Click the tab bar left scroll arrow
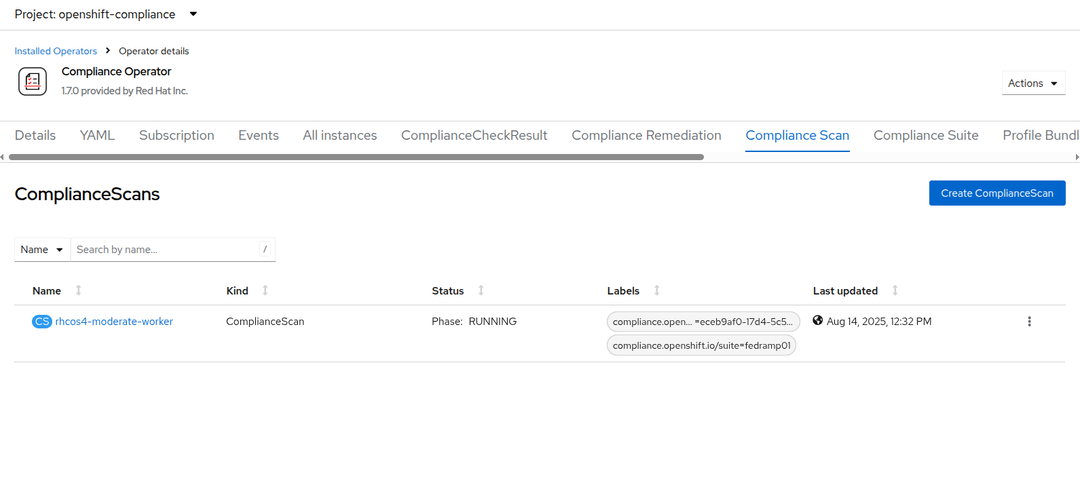 (3, 157)
